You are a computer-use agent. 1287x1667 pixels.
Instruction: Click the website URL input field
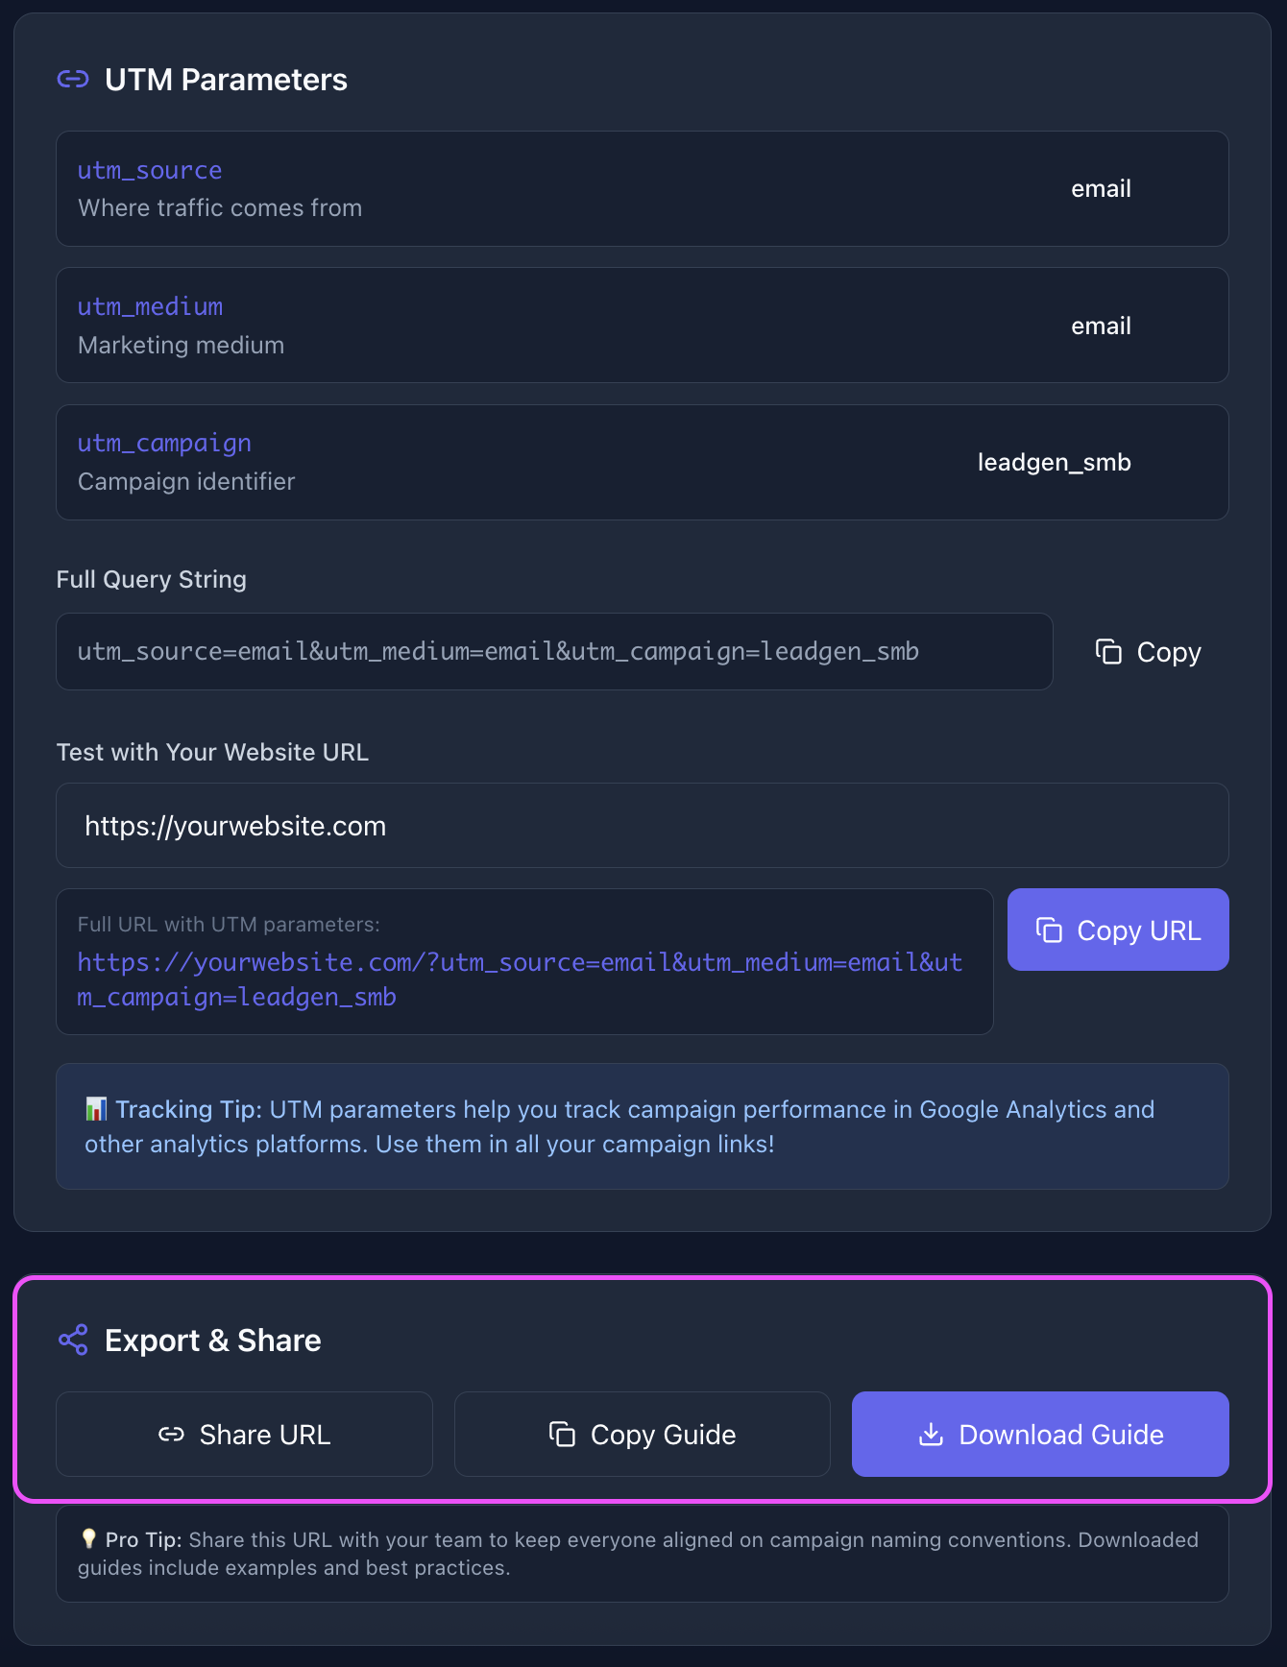tap(642, 826)
